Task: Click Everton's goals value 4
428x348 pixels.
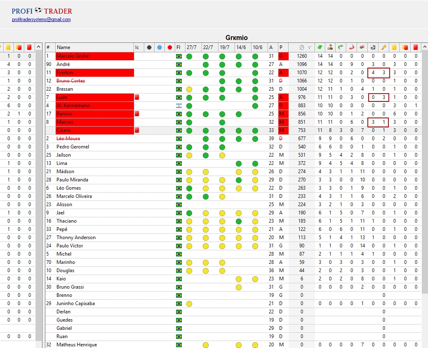Action: [373, 72]
